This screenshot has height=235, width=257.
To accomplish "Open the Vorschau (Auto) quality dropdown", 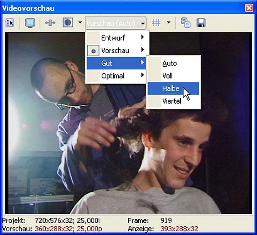I will pyautogui.click(x=116, y=23).
